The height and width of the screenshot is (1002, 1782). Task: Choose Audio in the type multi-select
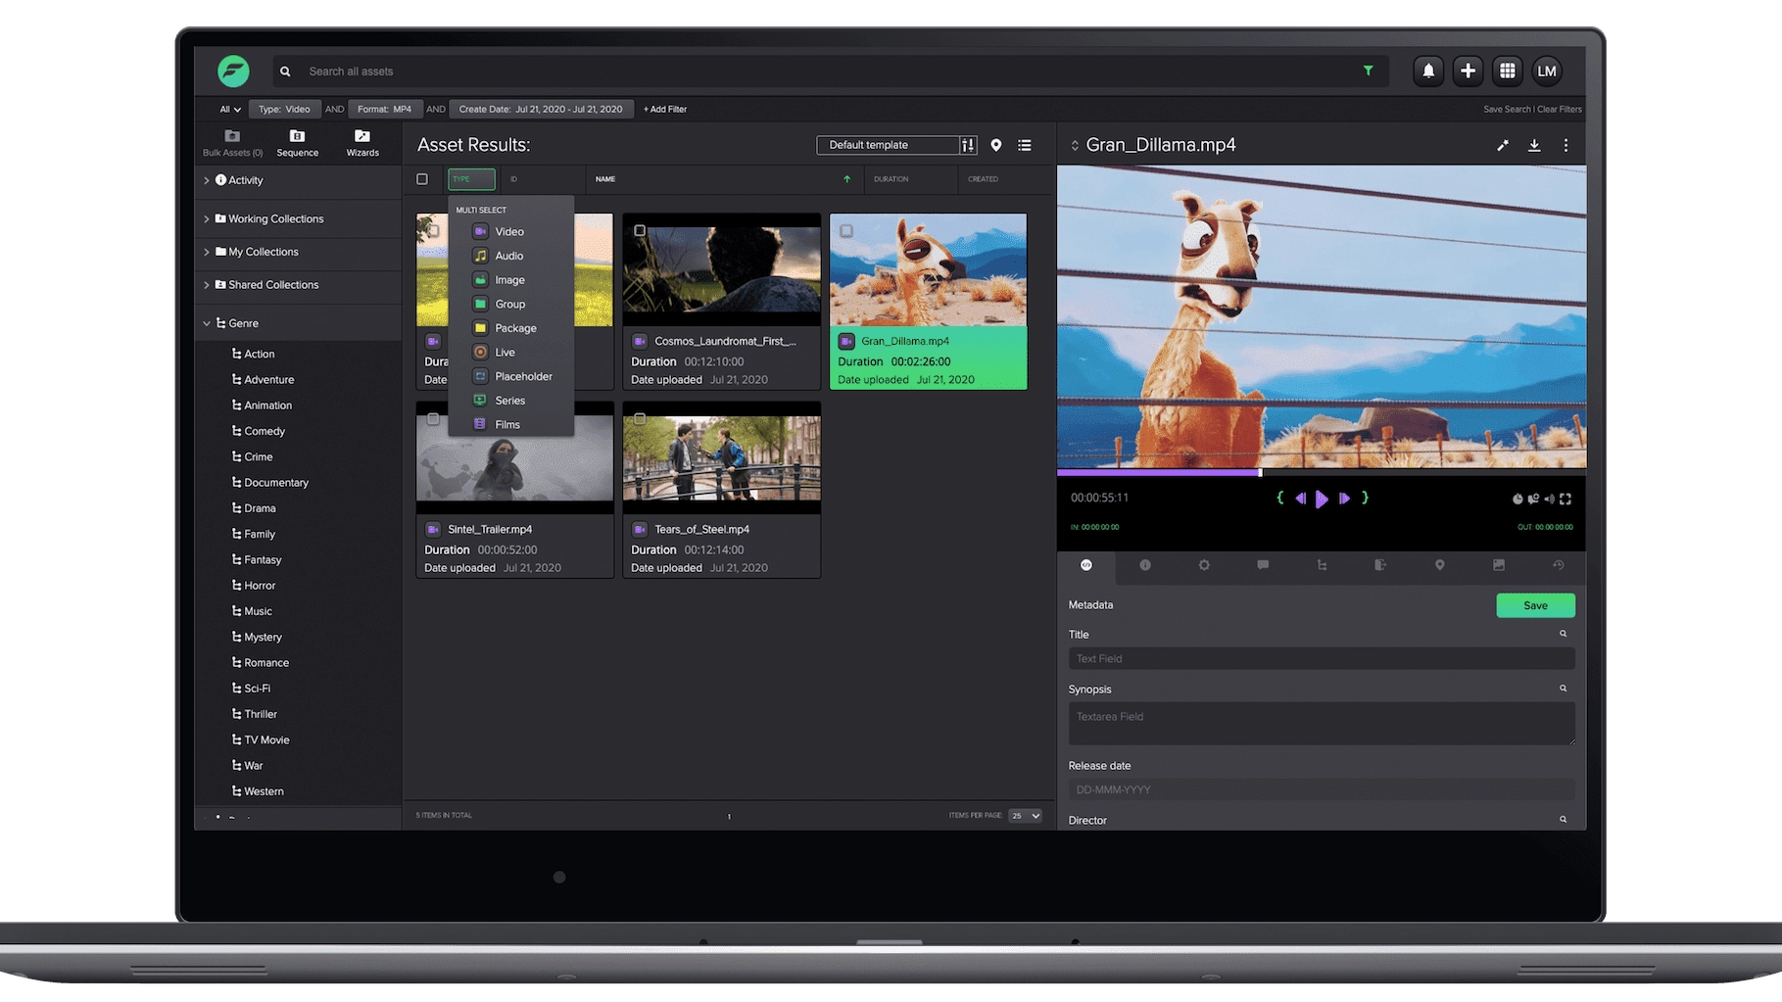pyautogui.click(x=510, y=256)
